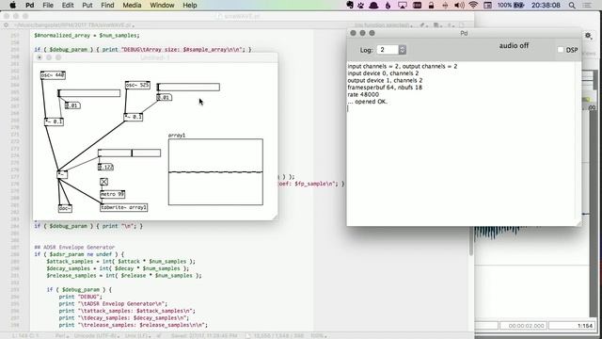Viewport: 602px width, 339px height.
Task: Click the paw print menu bar icon
Action: tap(361, 5)
